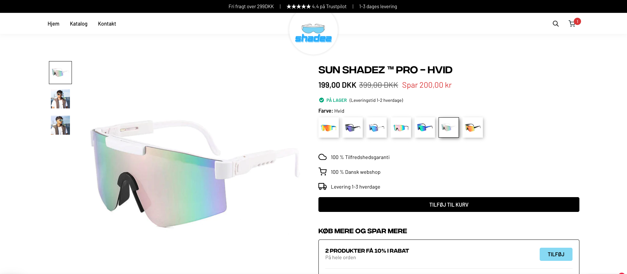627x274 pixels.
Task: Select the black frame orange lens swatch
Action: 473,127
